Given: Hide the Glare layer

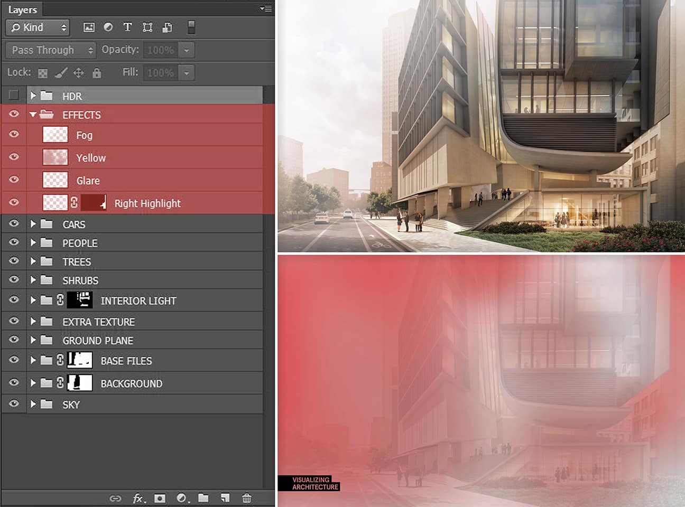Looking at the screenshot, I should pos(14,180).
